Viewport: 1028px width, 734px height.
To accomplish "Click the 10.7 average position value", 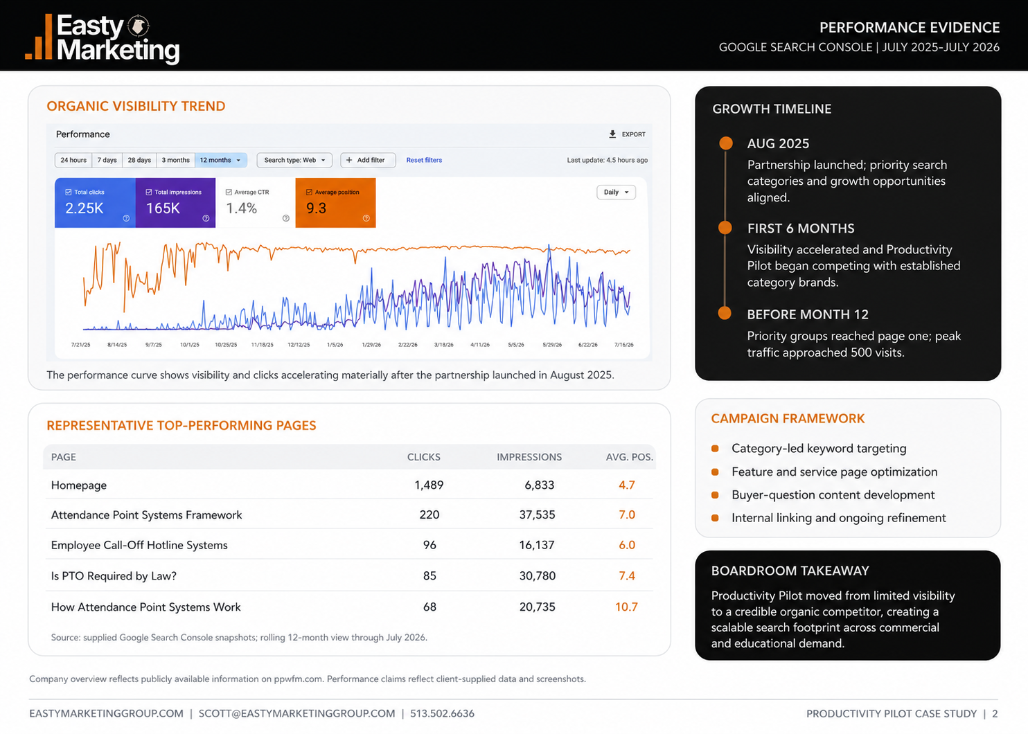I will 626,607.
